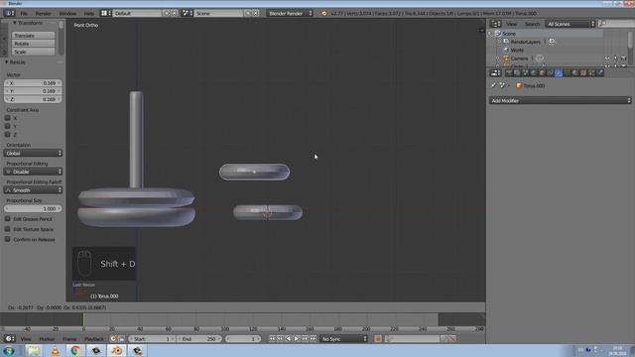Click the Torus.000 object icon in breadcrumb

click(519, 86)
